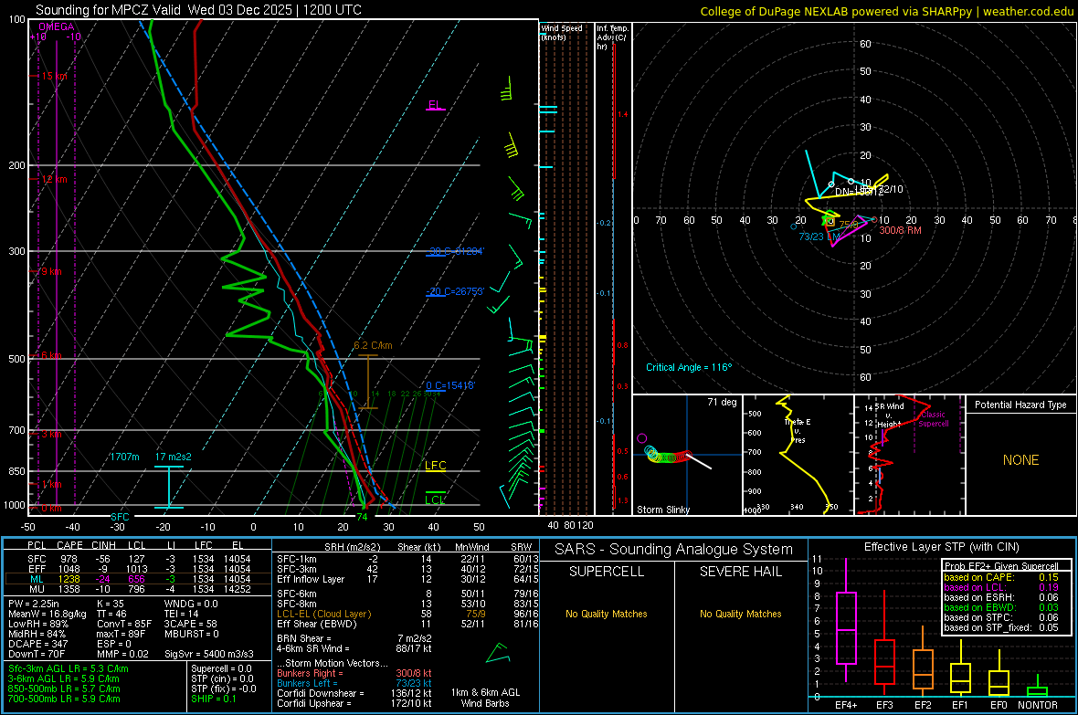Click the -30 C=31284' height label
Viewport: 1078px width, 715px height.
click(x=455, y=251)
